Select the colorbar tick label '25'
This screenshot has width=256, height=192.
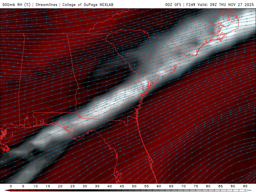click(73, 186)
